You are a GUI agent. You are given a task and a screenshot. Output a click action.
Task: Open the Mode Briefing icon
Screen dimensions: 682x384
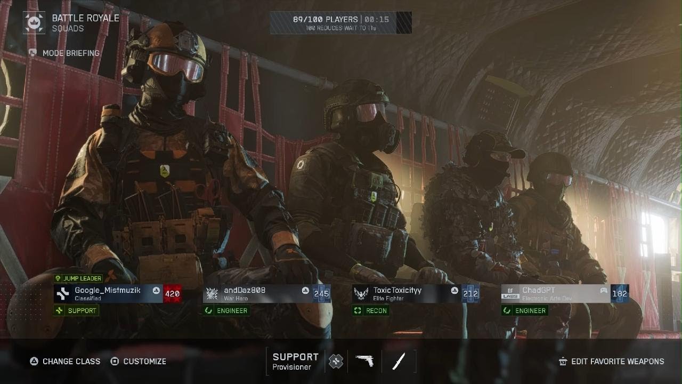coord(33,53)
